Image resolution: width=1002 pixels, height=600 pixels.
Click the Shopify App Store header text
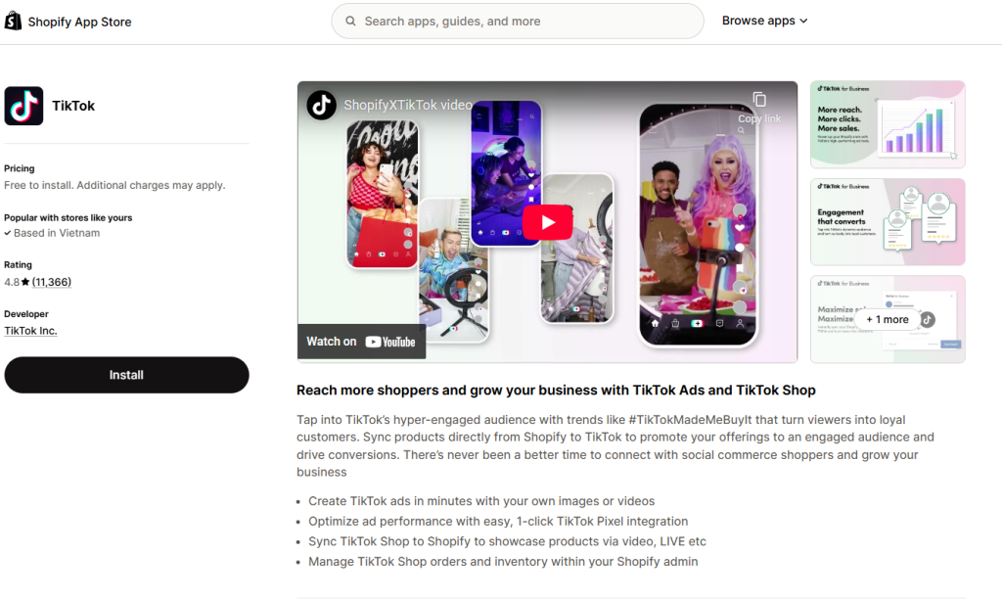click(x=79, y=21)
